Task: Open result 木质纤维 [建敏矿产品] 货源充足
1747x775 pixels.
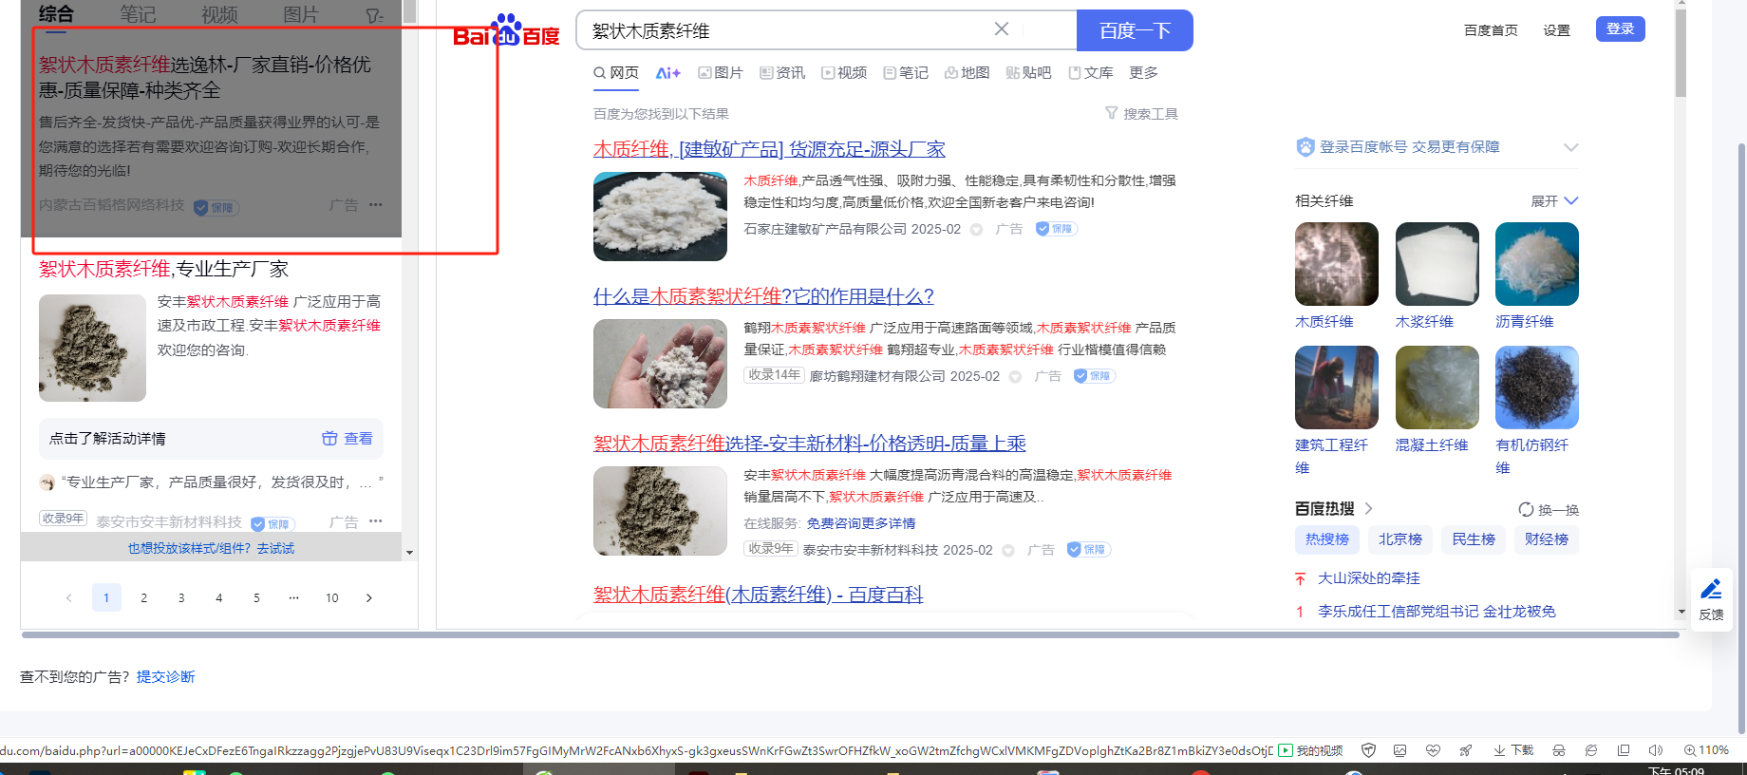Action: pyautogui.click(x=769, y=149)
